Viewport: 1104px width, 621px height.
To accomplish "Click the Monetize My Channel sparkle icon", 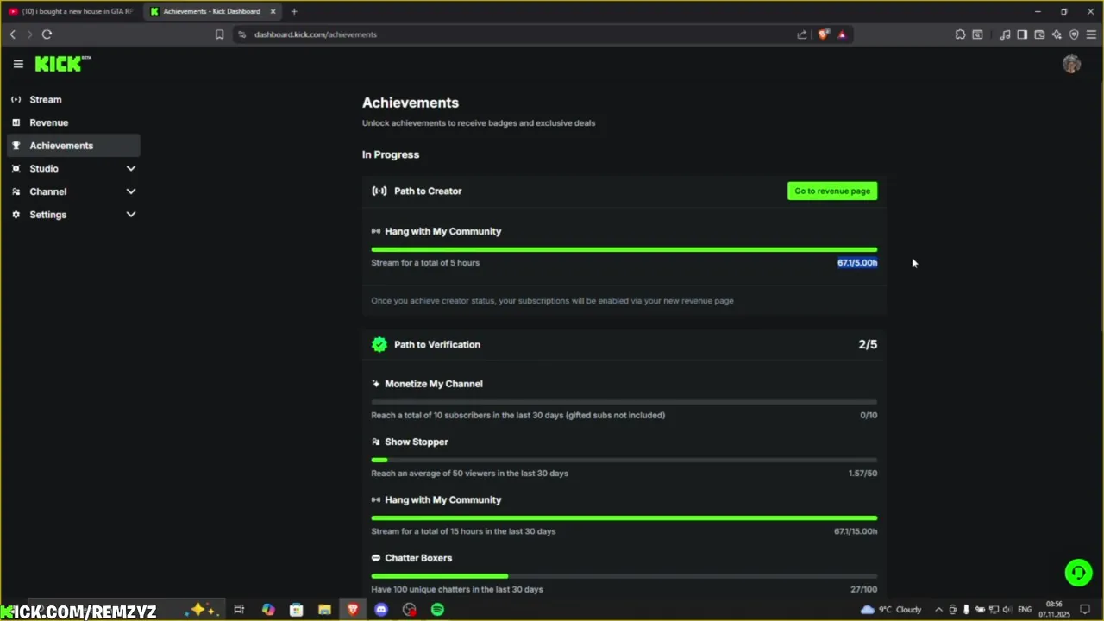I will (x=376, y=384).
